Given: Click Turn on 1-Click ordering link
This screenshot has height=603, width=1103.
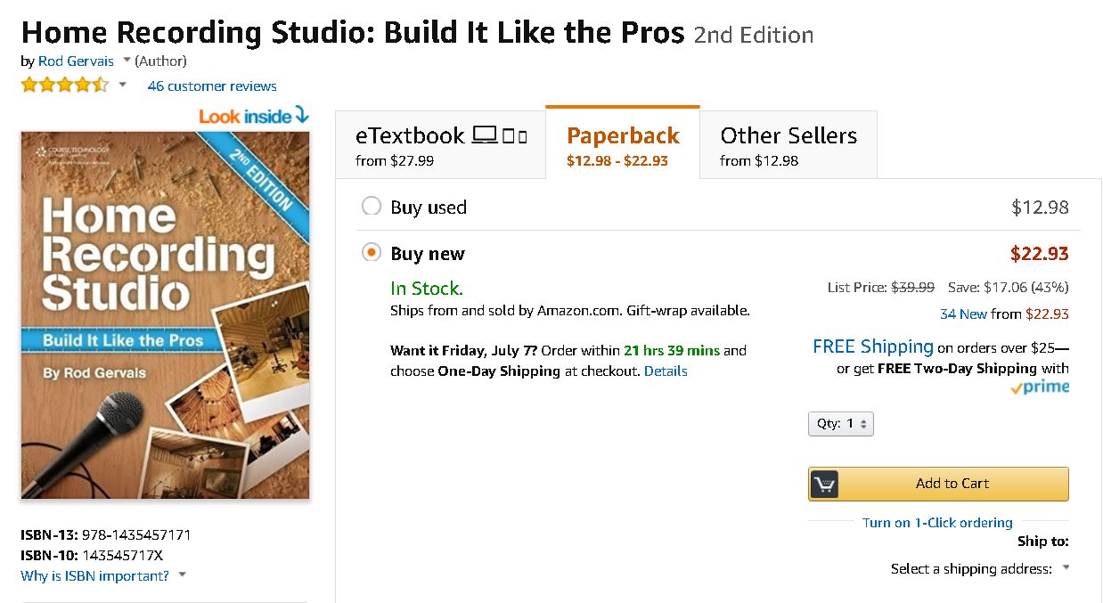Looking at the screenshot, I should coord(937,523).
